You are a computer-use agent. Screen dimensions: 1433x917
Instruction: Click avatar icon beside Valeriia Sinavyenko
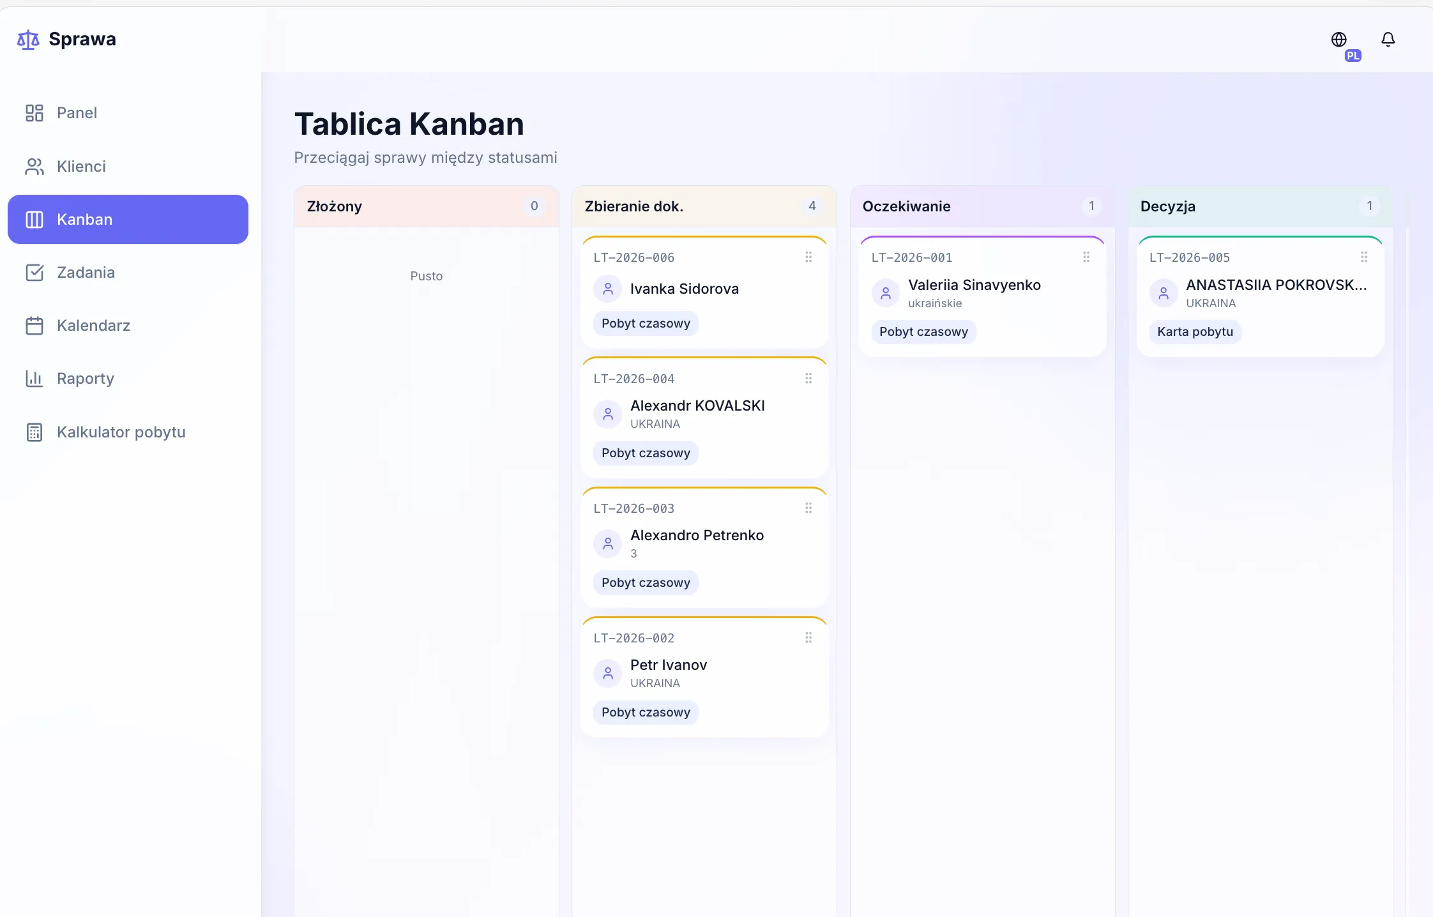point(886,293)
